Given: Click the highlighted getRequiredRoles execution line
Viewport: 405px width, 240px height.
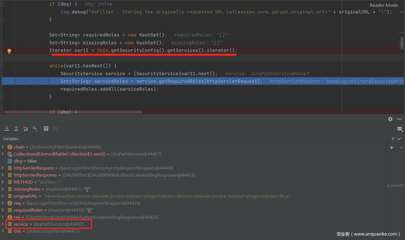Looking at the screenshot, I should tap(203, 81).
